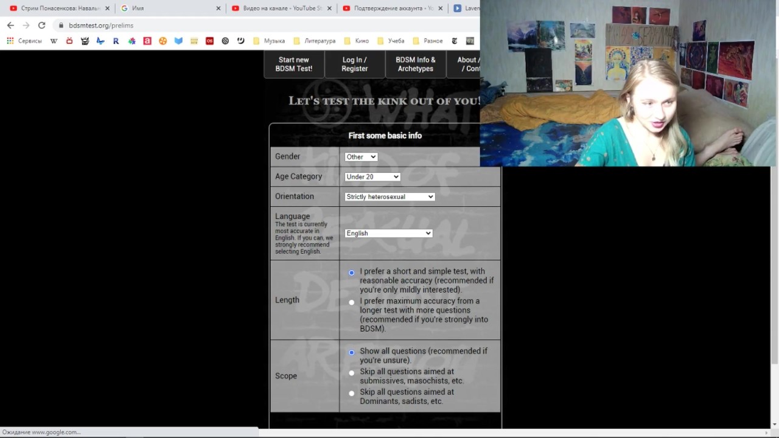The width and height of the screenshot is (779, 438).
Task: Open the Gender dropdown showing Other
Action: (361, 157)
